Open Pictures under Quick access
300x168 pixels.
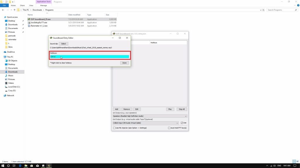click(x=11, y=32)
